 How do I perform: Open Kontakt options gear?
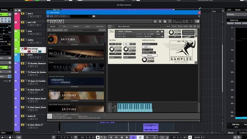point(160,22)
